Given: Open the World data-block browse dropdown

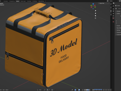Looking at the screenshot, I should [x=116, y=9].
